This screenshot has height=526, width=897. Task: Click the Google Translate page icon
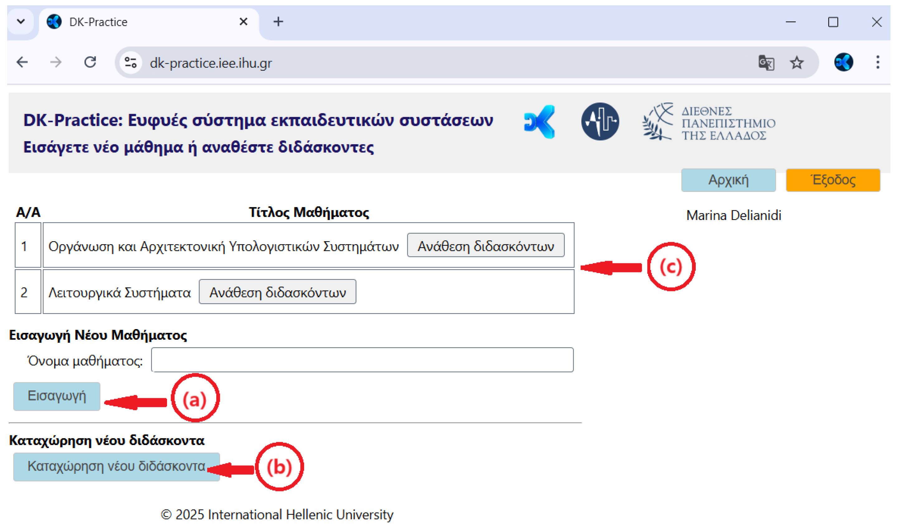(x=766, y=63)
